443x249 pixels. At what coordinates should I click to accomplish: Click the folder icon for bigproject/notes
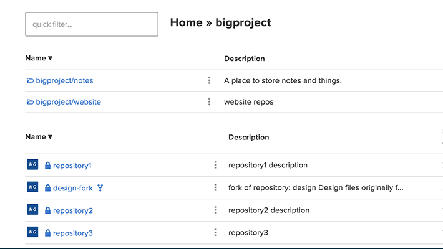pos(30,80)
